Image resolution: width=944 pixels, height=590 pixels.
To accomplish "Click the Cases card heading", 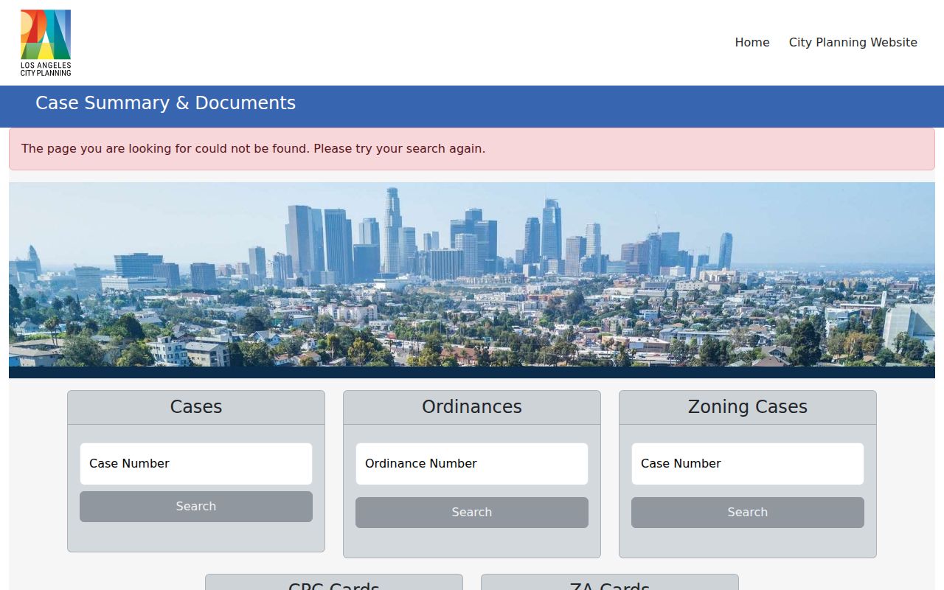I will click(x=196, y=407).
